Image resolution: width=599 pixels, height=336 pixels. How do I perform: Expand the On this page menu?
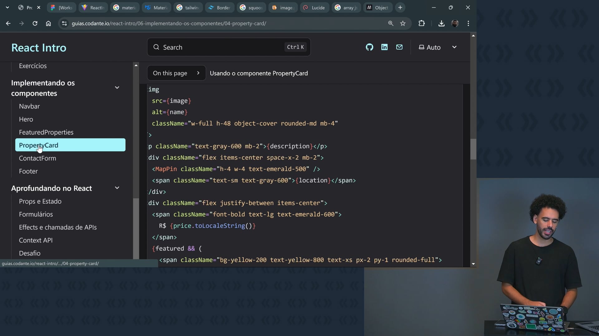[176, 73]
